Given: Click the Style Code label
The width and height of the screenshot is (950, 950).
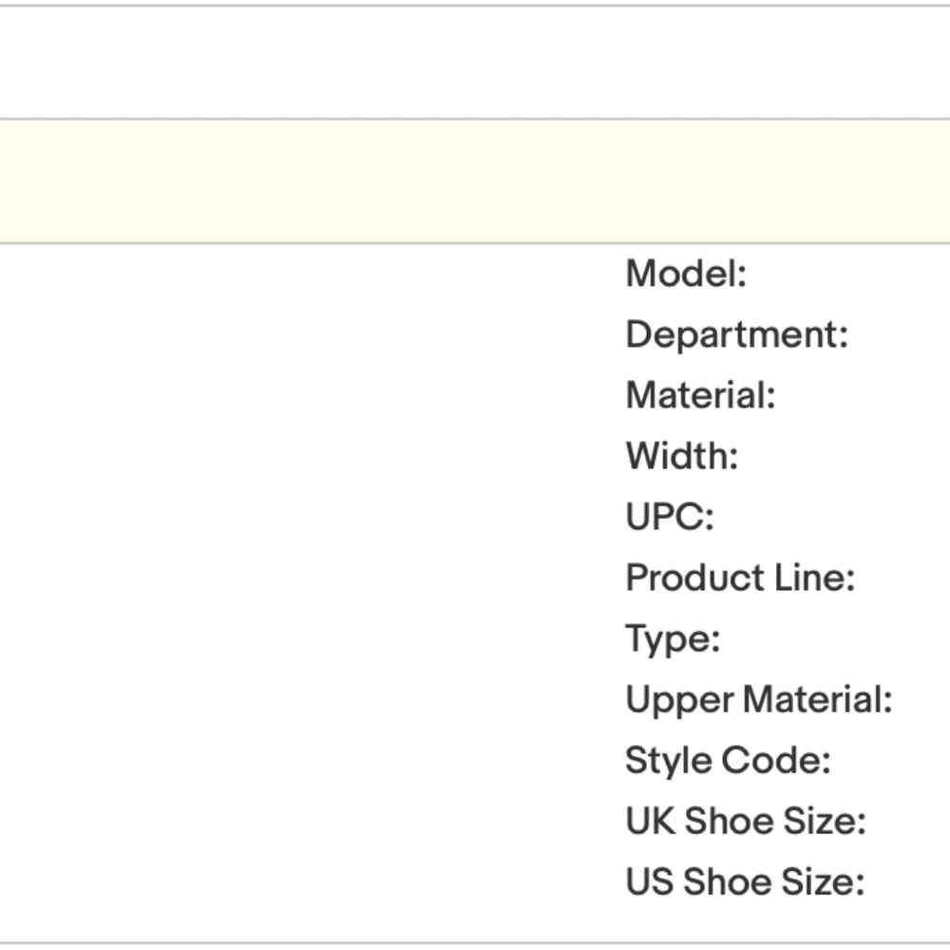Looking at the screenshot, I should (x=728, y=761).
